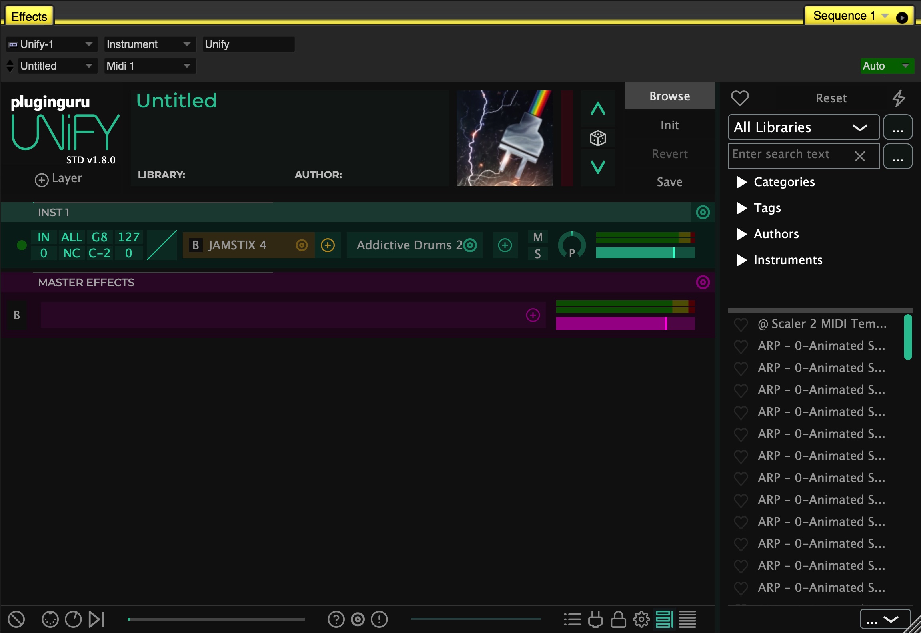Click the heart favorites icon

tap(741, 97)
